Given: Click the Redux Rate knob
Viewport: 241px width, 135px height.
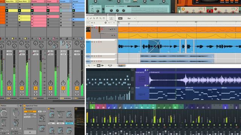Looking at the screenshot, I should (x=4, y=113).
